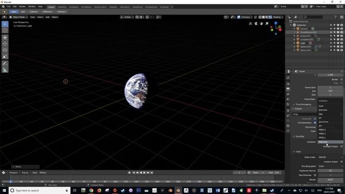Open the World properties tab icon
The image size is (345, 194).
pyautogui.click(x=288, y=104)
